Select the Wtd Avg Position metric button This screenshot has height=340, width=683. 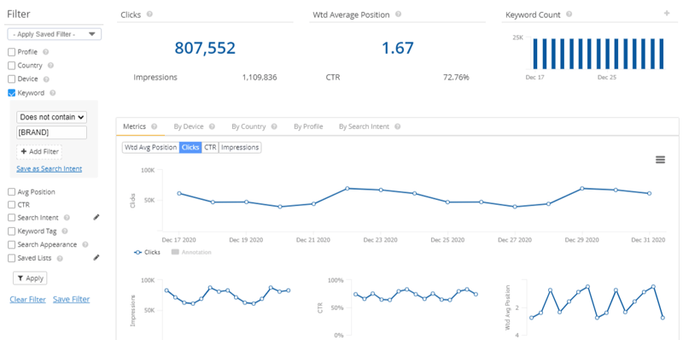click(151, 147)
